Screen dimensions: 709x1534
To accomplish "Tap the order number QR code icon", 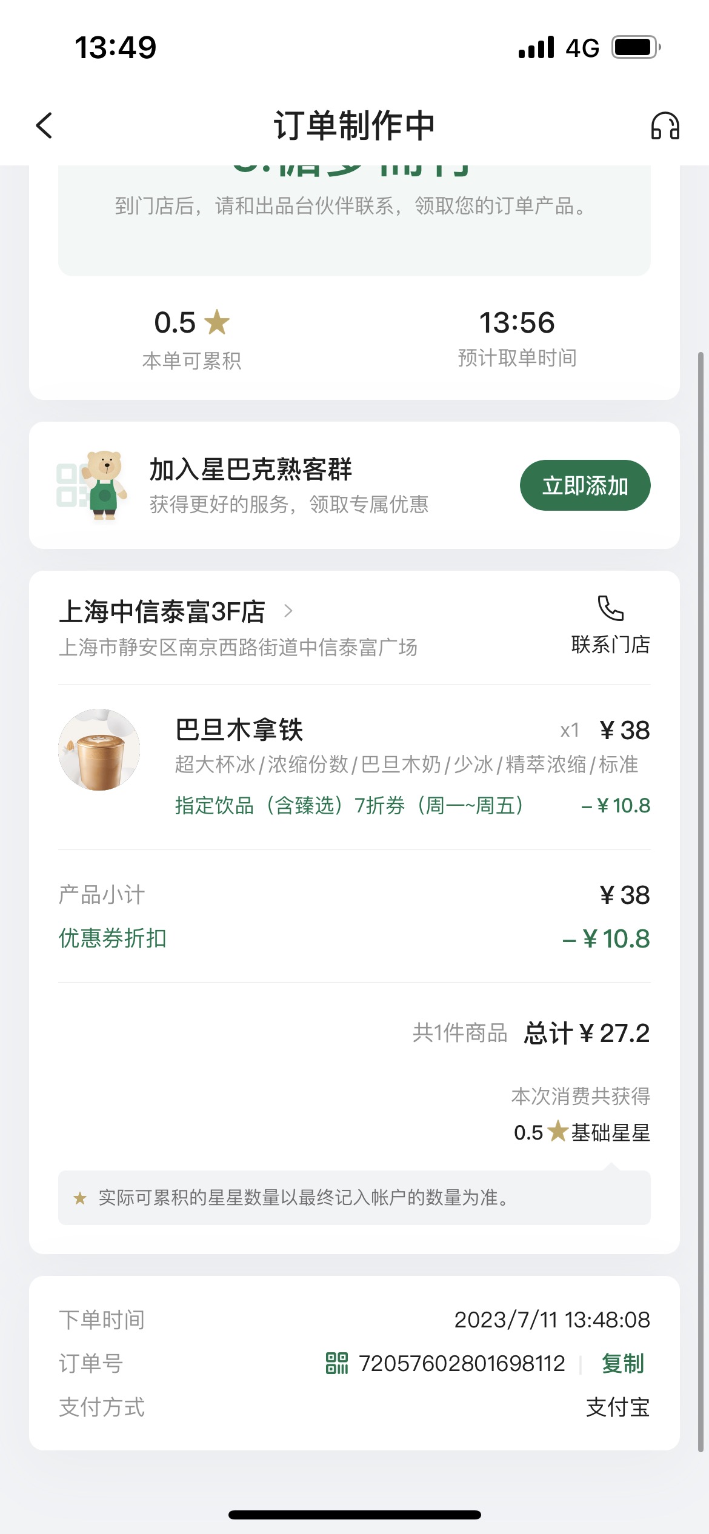I will point(337,1363).
